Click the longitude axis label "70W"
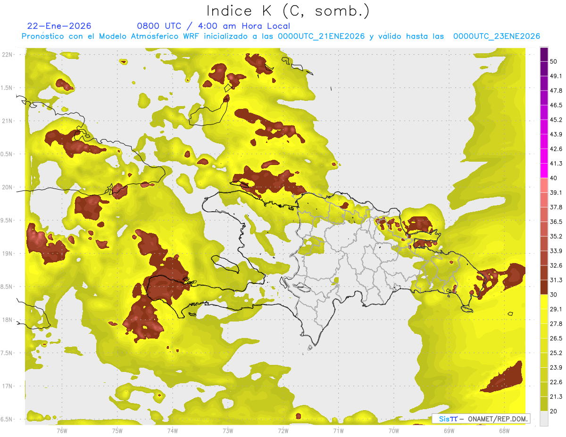This screenshot has width=566, height=437. pos(394,430)
